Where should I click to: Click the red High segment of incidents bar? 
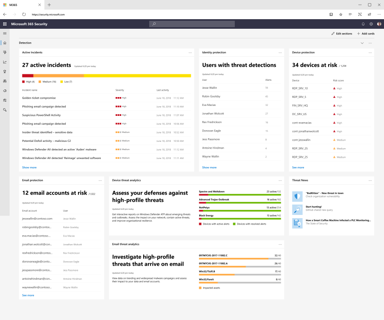28,76
